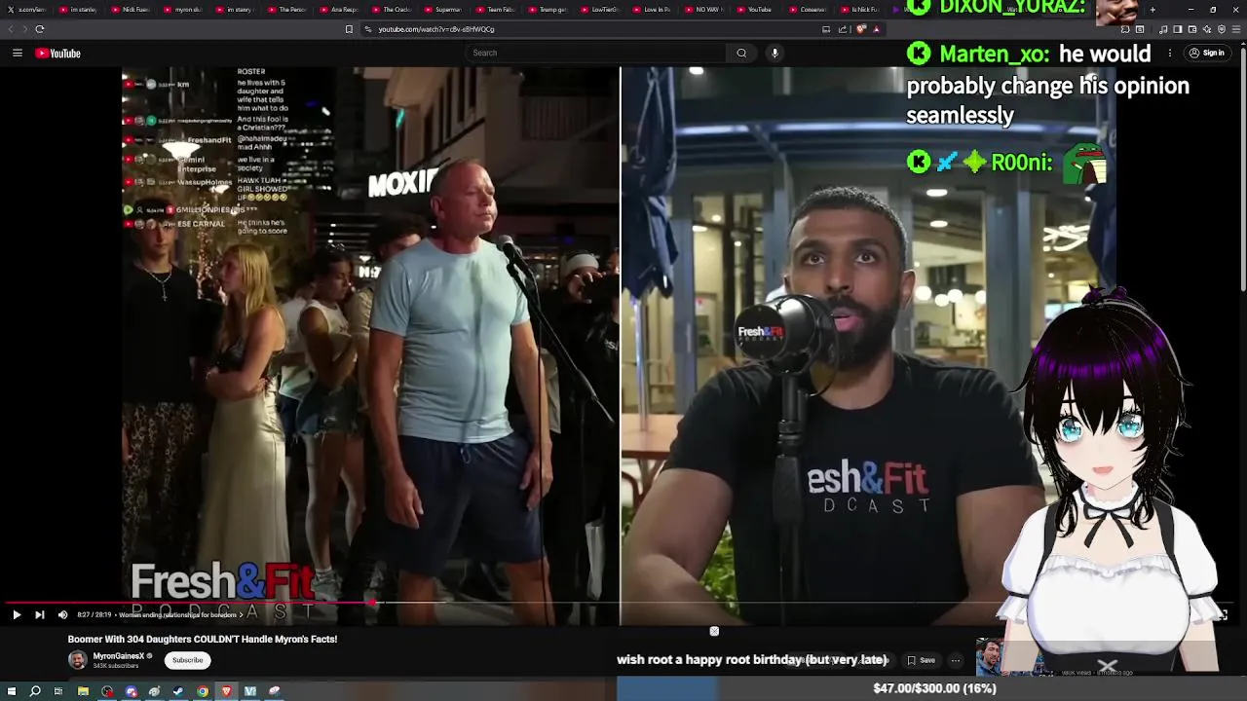This screenshot has height=701, width=1247.
Task: Open the MyronGainesX channel name link
Action: tap(119, 656)
